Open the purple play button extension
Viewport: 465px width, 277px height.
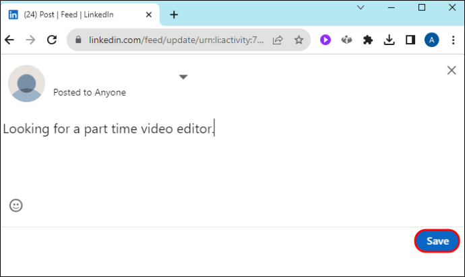pos(325,40)
